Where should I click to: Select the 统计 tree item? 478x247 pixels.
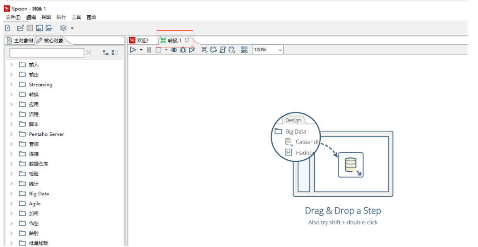pyautogui.click(x=34, y=184)
